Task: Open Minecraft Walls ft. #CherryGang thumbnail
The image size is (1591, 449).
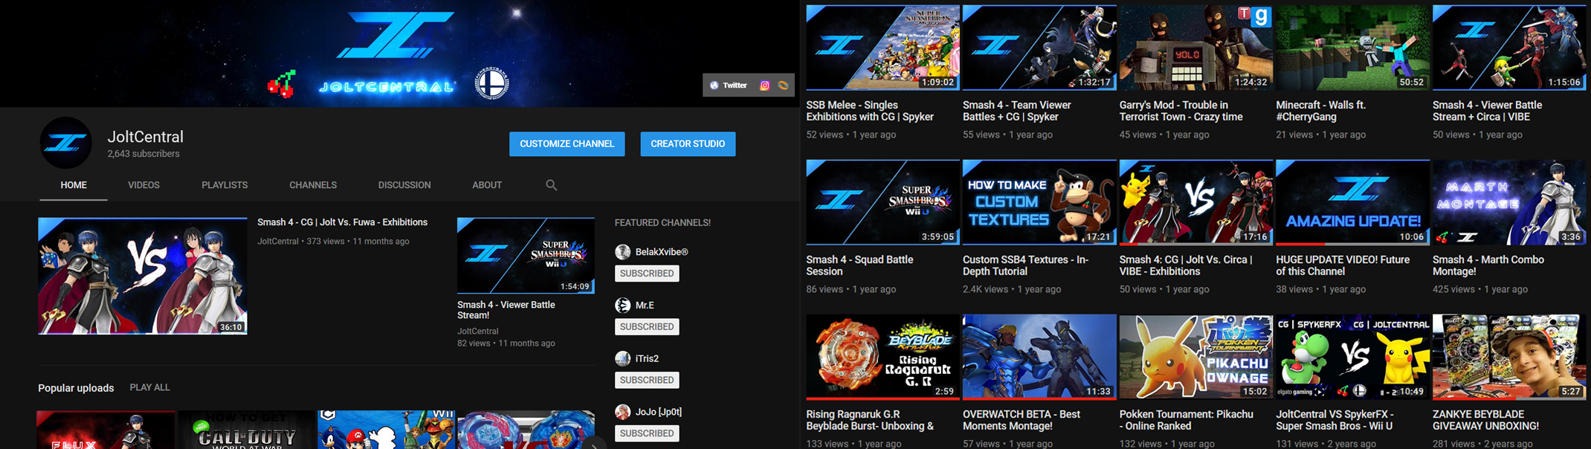Action: tap(1352, 48)
